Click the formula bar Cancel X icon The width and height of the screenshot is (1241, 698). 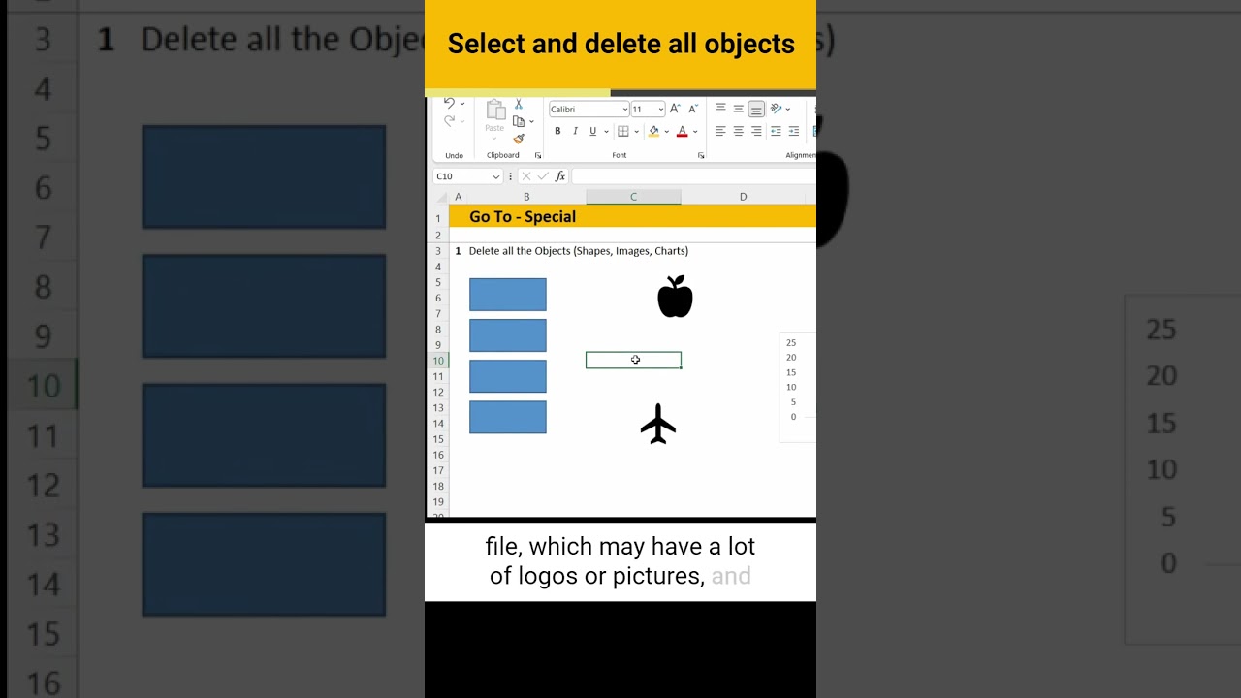[x=525, y=176]
